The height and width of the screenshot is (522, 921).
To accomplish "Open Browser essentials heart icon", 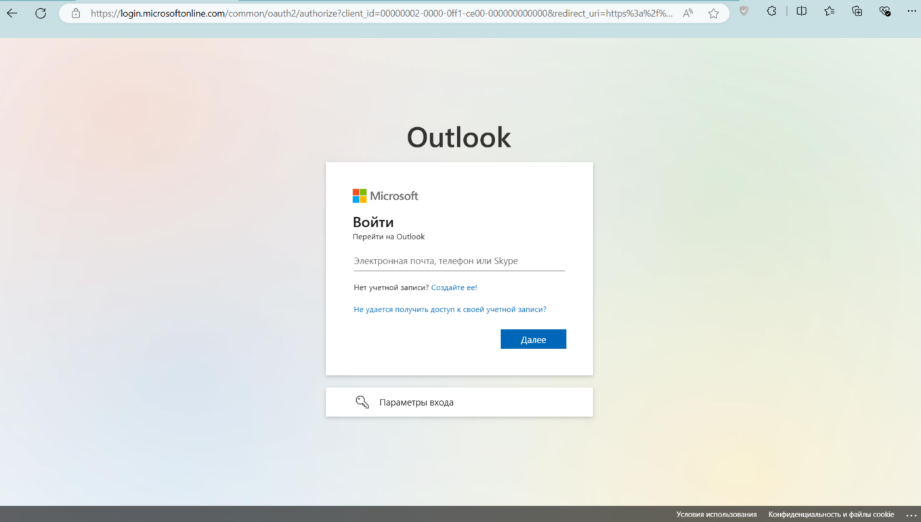I will pos(884,11).
